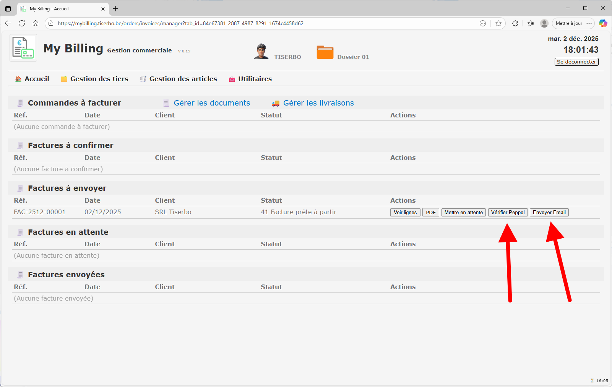Add page to favorites with star icon

point(498,23)
